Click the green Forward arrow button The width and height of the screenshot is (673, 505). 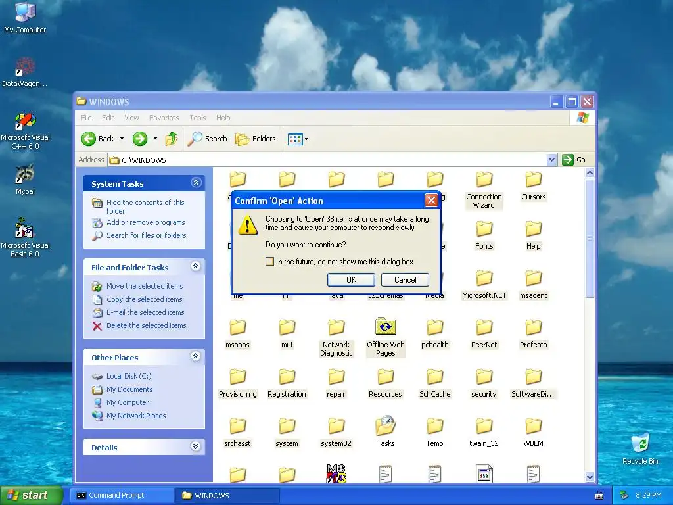coord(140,139)
